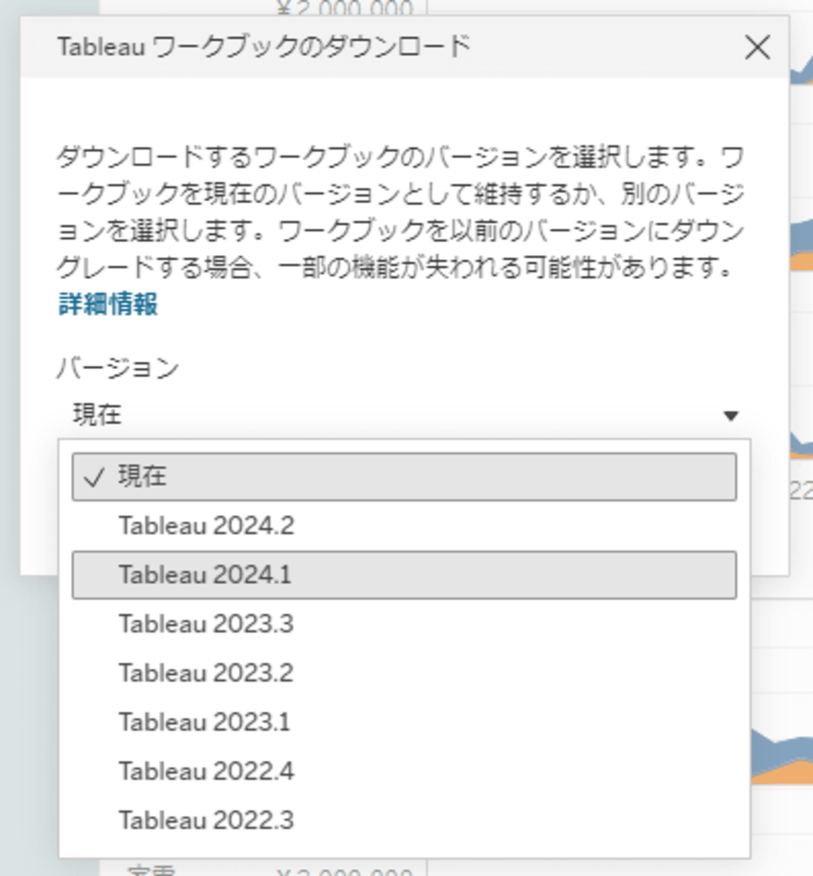Click the dropdown arrow next to 現在
Viewport: 813px width, 876px height.
731,416
